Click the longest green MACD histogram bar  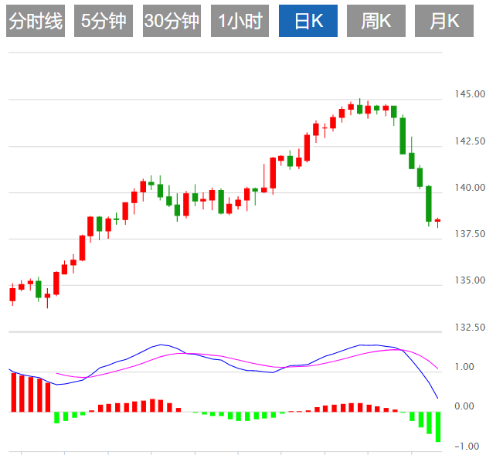(x=437, y=426)
